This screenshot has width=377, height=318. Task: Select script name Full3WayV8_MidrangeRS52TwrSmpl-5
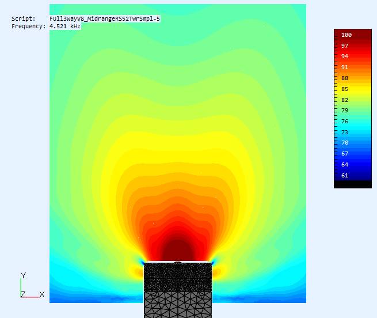(105, 19)
